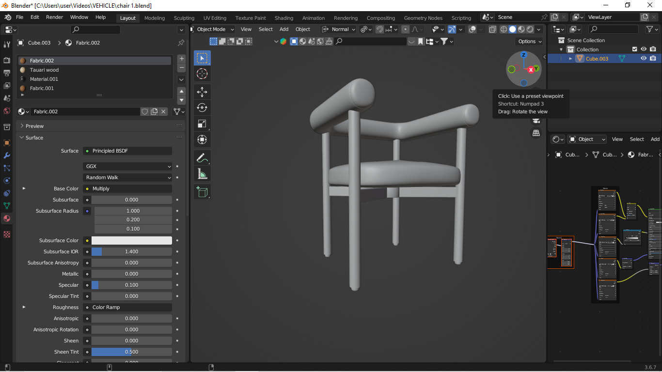
Task: Select the Cursor tool in the viewport toolbar
Action: pyautogui.click(x=202, y=74)
